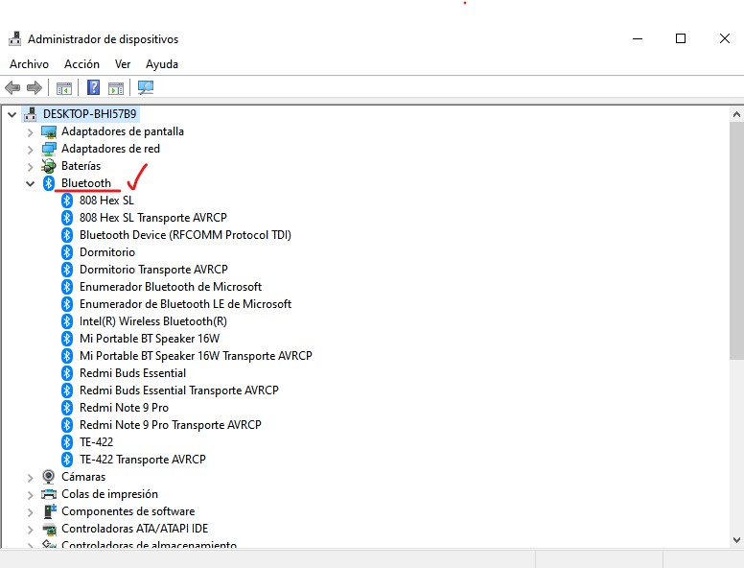Expand Componentes de software category
Screen dimensions: 744x568
tap(30, 512)
